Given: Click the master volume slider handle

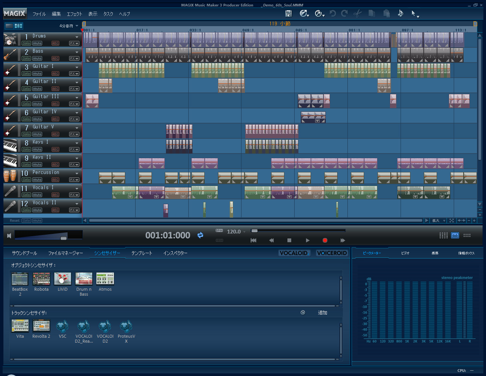Looking at the screenshot, I should pyautogui.click(x=64, y=238).
